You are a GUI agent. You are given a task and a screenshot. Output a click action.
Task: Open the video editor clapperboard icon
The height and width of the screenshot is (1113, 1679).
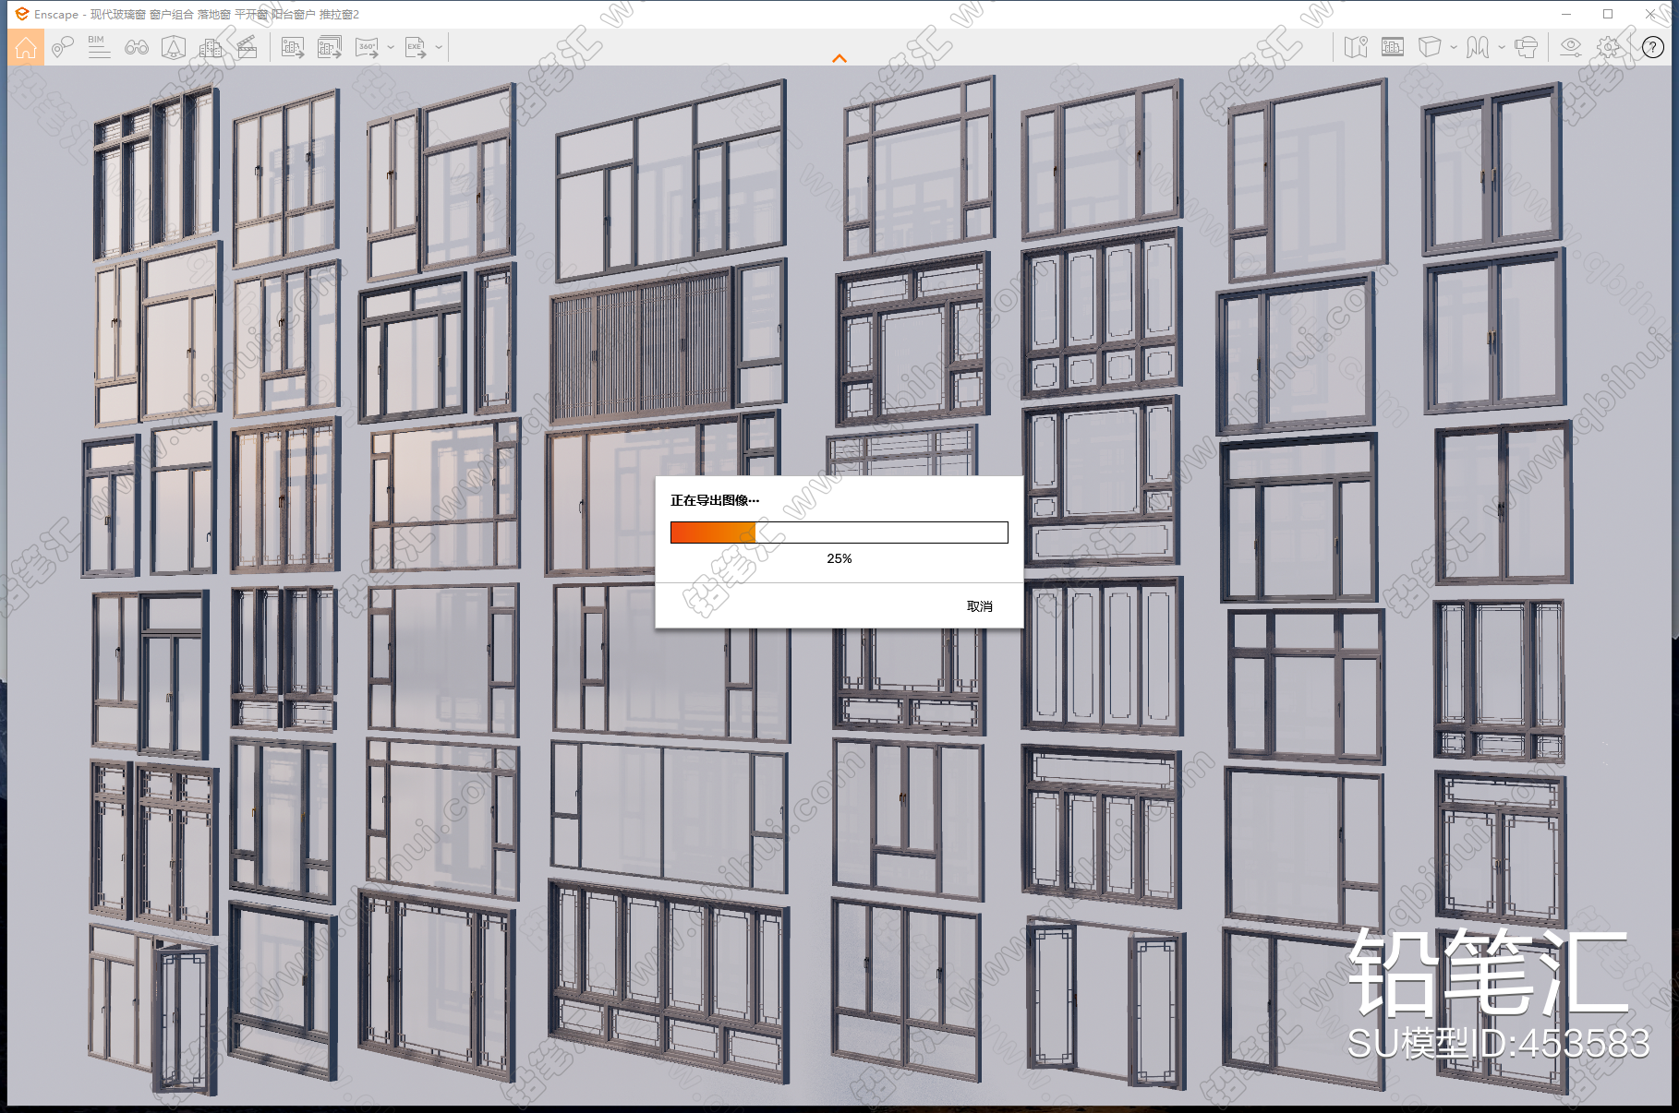pyautogui.click(x=248, y=48)
